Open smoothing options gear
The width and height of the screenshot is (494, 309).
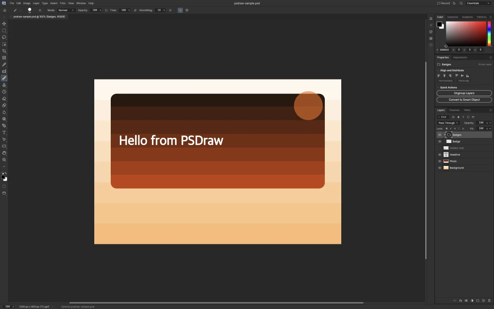pyautogui.click(x=170, y=10)
